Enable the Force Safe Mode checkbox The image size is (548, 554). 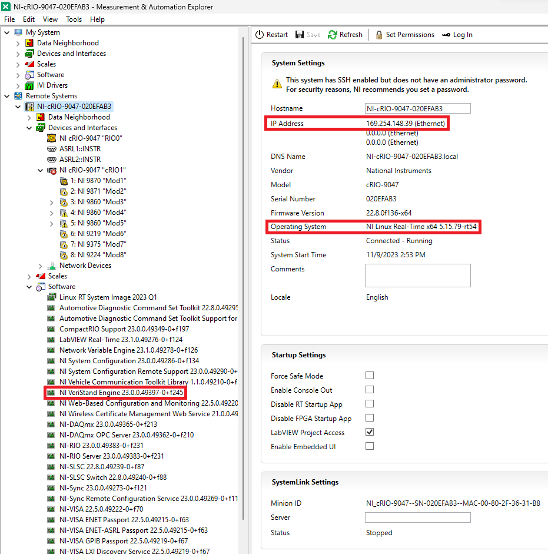(370, 376)
